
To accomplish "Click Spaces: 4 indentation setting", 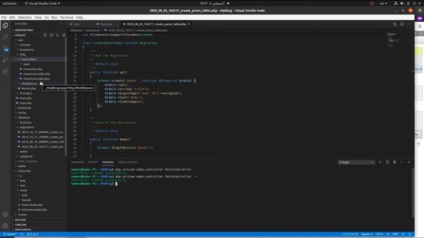I will pyautogui.click(x=367, y=234).
